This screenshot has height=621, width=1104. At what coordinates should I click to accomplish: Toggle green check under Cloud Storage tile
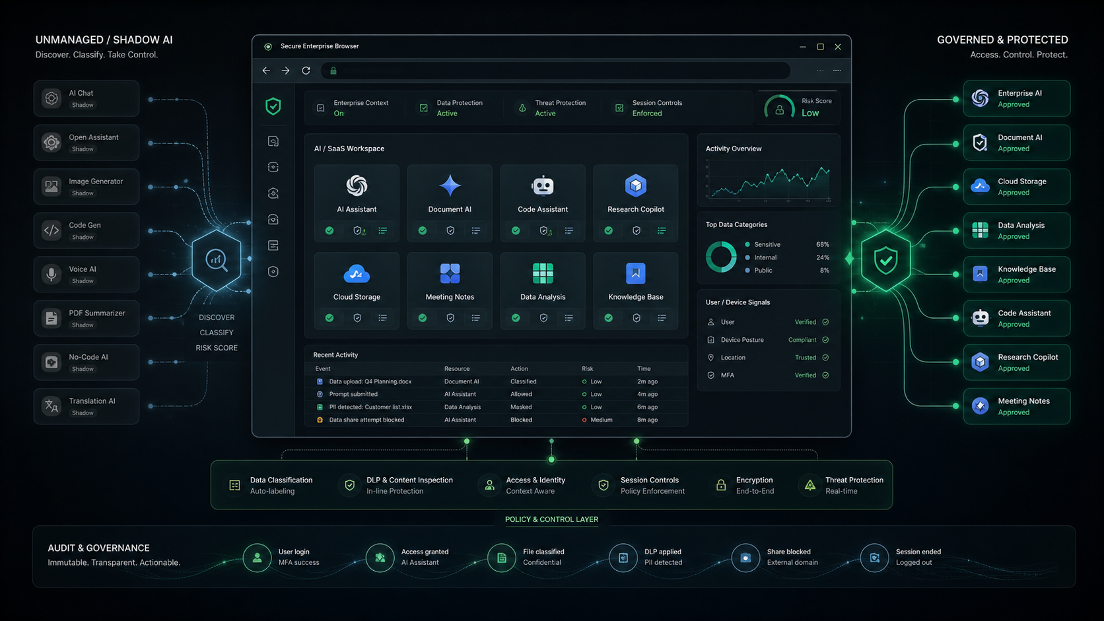pyautogui.click(x=329, y=318)
